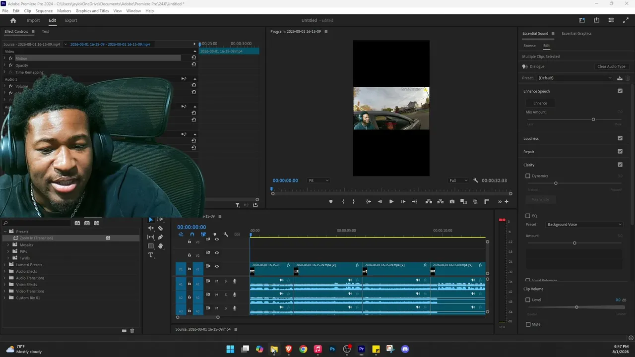This screenshot has width=635, height=357.
Task: Open the Essential Sound Preset dropdown
Action: [575, 78]
